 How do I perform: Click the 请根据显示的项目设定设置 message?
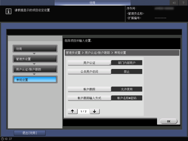point(32,10)
